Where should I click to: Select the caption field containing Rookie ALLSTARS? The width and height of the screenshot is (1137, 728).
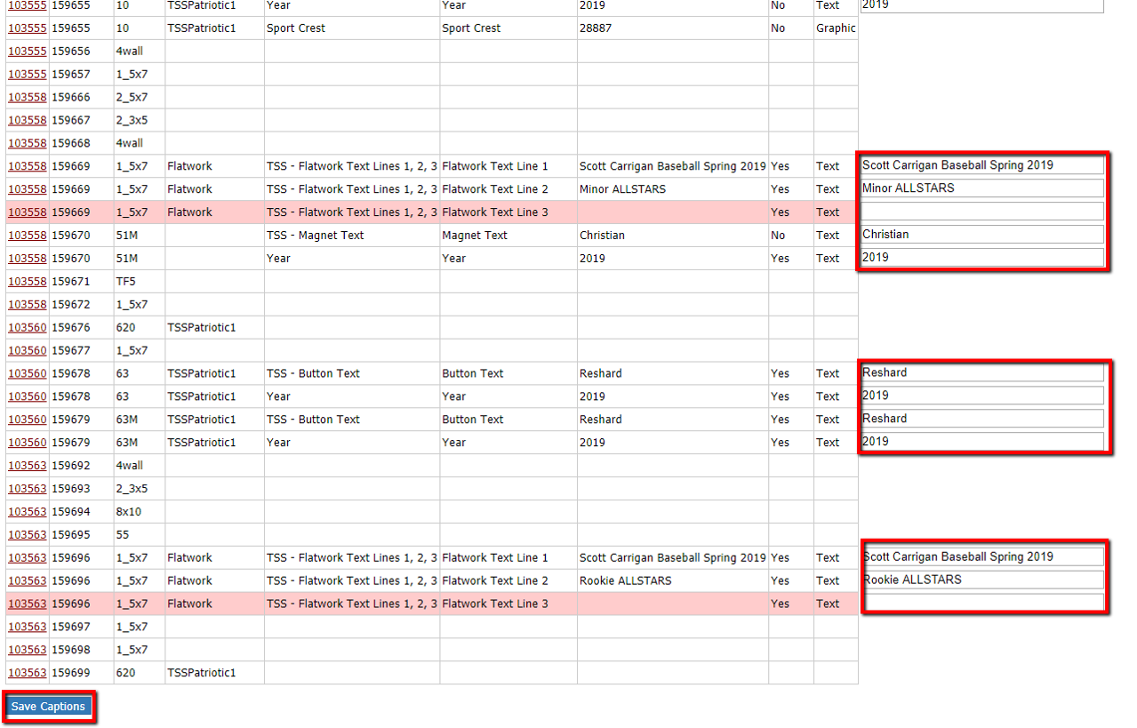(x=983, y=579)
